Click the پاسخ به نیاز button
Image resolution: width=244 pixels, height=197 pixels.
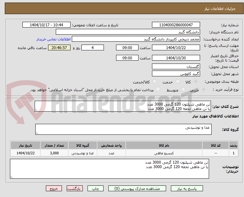click(x=187, y=188)
